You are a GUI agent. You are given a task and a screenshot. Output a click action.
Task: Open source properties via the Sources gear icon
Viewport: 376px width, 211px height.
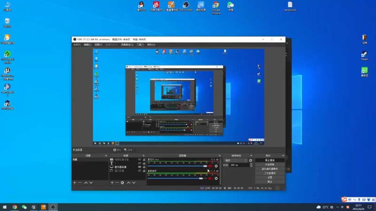pyautogui.click(x=123, y=183)
